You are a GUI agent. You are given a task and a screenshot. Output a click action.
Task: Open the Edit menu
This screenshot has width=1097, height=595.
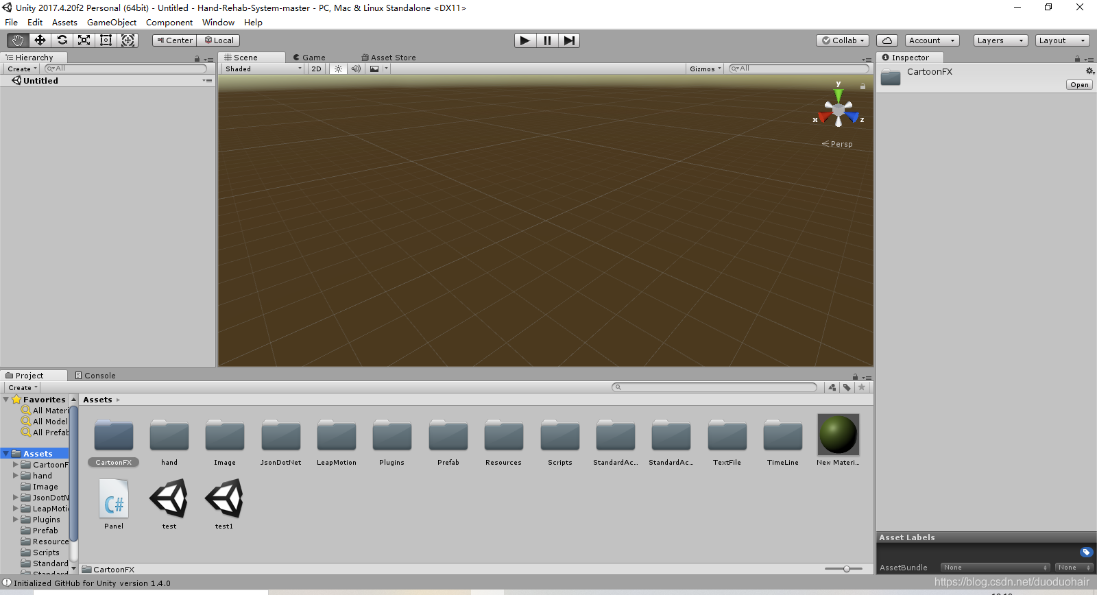tap(35, 22)
